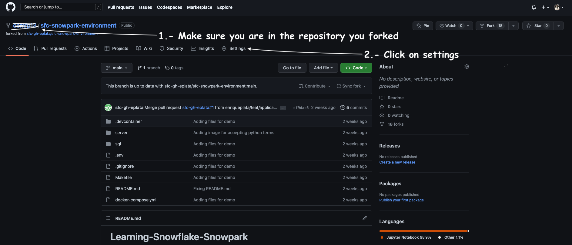Click the sfc-gh-eplata author avatar
Screen dimensions: 572x245
[108, 108]
